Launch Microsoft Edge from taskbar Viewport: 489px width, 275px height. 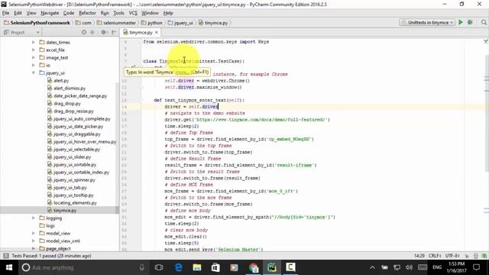click(x=178, y=267)
